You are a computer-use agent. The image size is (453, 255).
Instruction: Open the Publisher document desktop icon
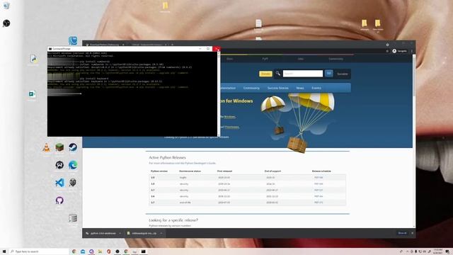pyautogui.click(x=32, y=94)
